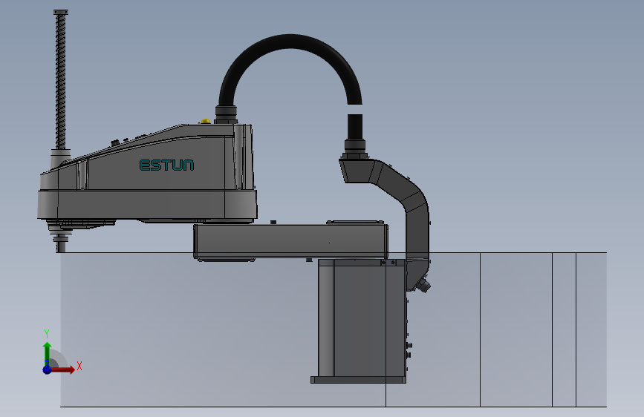Screen dimensions: 644x417
Task: Select the threaded ball screw shaft
Action: point(60,80)
